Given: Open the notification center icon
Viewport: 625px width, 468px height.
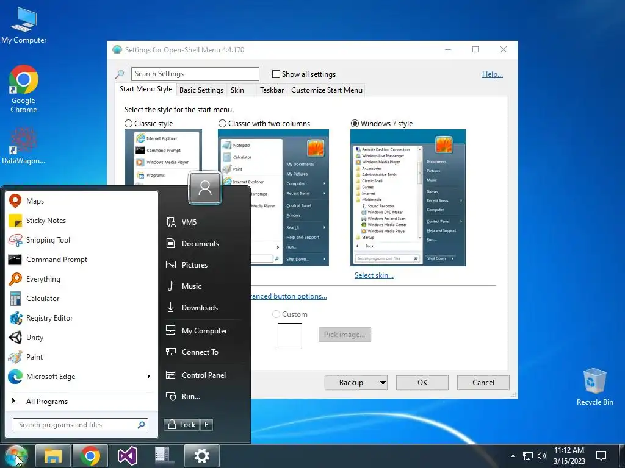Looking at the screenshot, I should (x=601, y=456).
